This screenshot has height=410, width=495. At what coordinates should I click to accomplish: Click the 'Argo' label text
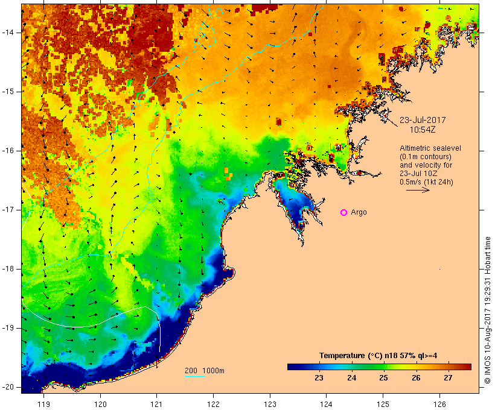(x=359, y=213)
